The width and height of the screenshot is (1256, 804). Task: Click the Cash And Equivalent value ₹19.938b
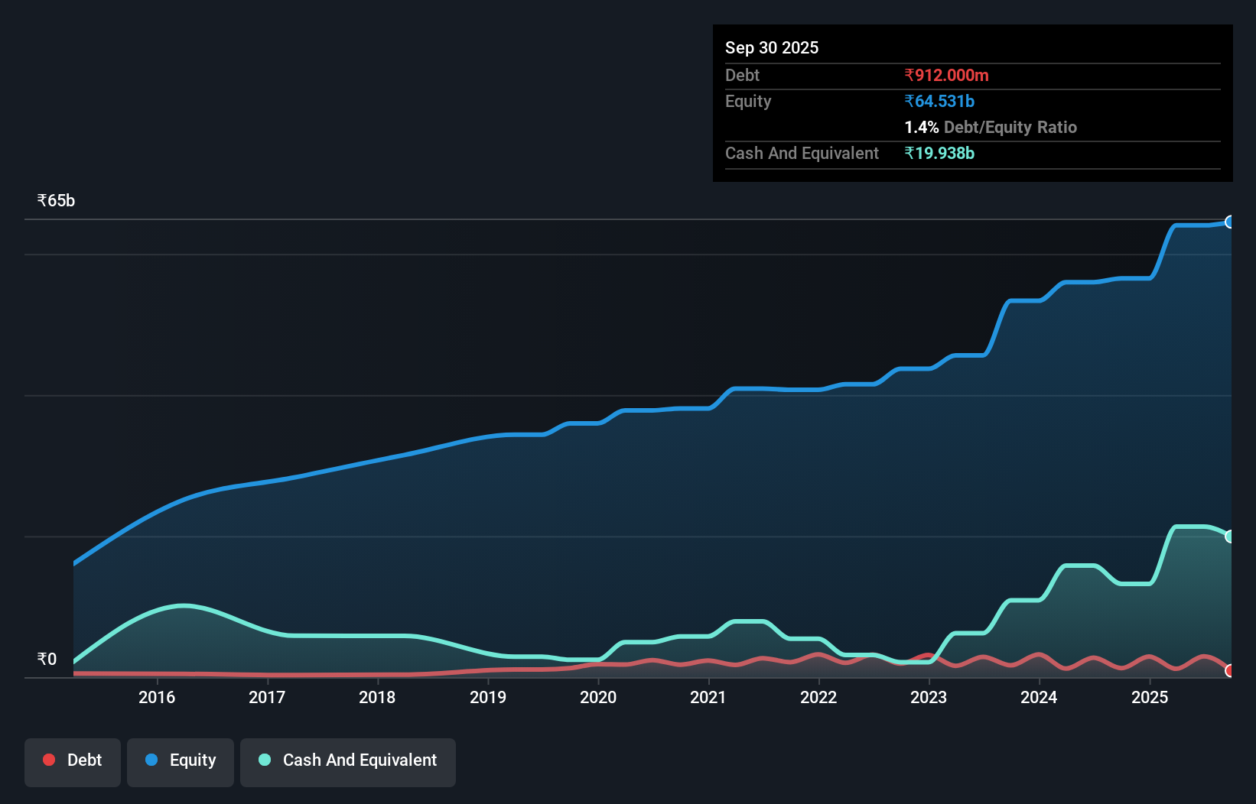(939, 153)
